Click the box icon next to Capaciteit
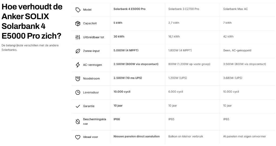The image size is (276, 146). tap(78, 23)
